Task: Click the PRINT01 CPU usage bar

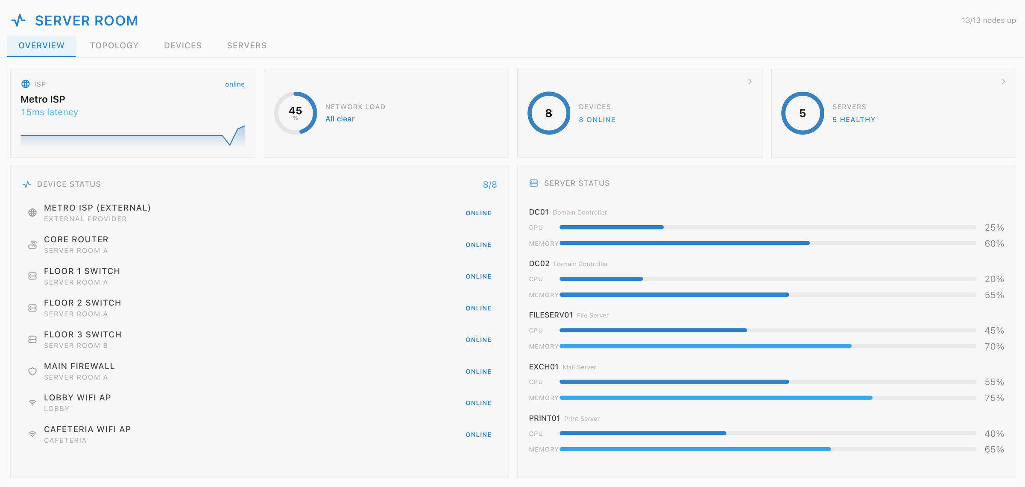Action: pos(768,433)
